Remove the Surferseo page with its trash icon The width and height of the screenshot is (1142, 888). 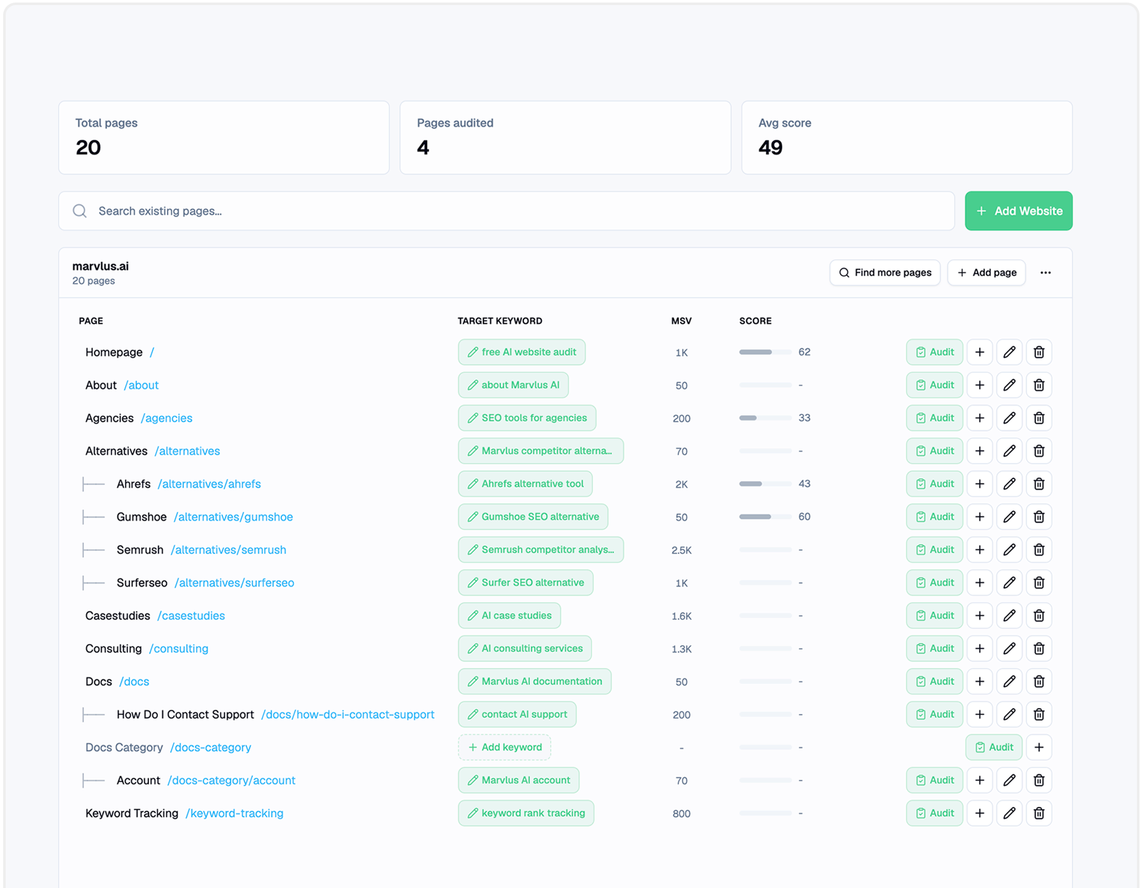(x=1039, y=583)
